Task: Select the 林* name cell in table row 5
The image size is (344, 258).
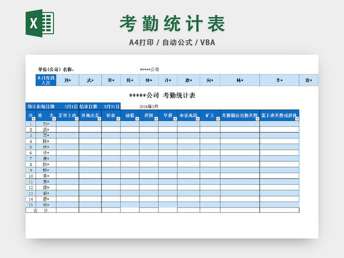Action: [x=46, y=147]
